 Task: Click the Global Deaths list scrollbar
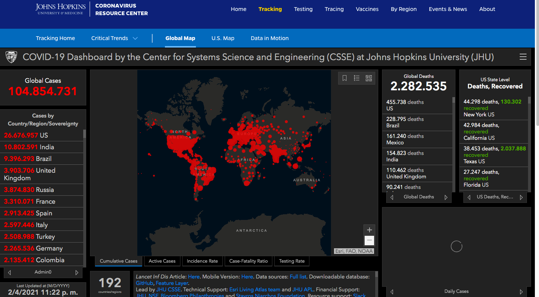(454, 144)
